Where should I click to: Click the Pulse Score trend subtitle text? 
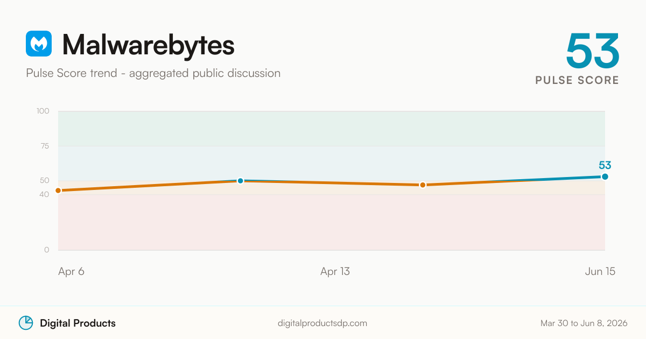point(153,73)
